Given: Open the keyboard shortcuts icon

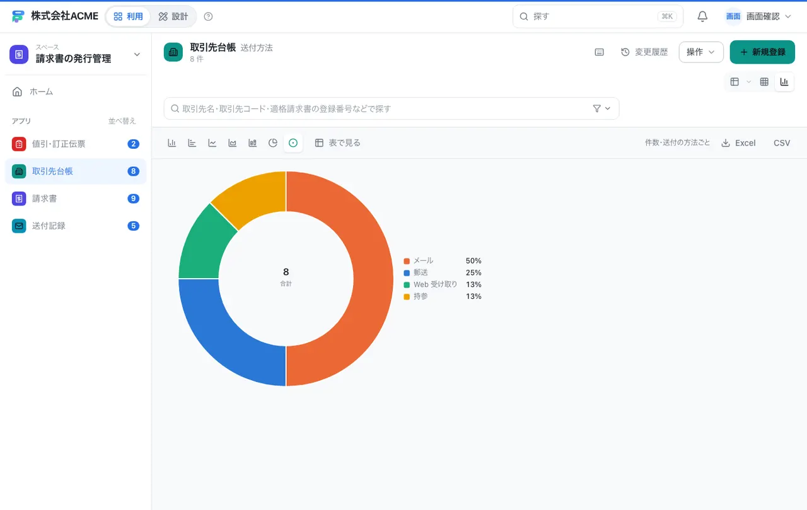Looking at the screenshot, I should pyautogui.click(x=600, y=52).
